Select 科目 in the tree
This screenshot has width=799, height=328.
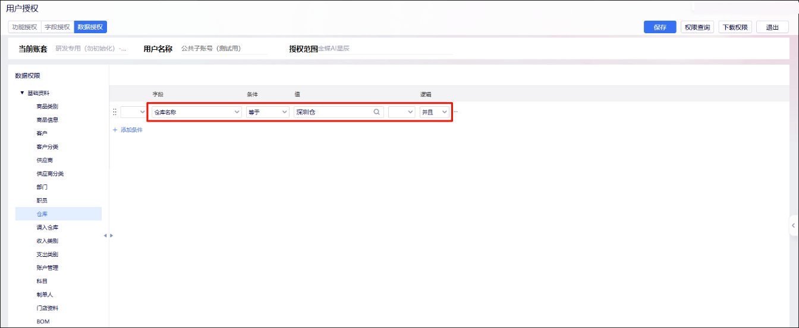tap(42, 281)
